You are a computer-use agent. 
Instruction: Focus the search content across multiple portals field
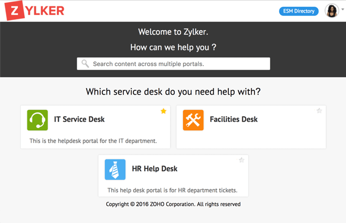[173, 64]
